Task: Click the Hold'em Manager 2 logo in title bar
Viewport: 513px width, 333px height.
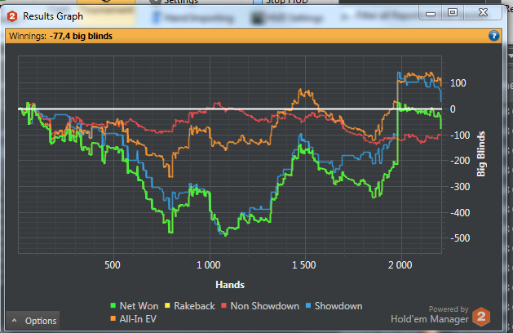Action: (x=12, y=16)
